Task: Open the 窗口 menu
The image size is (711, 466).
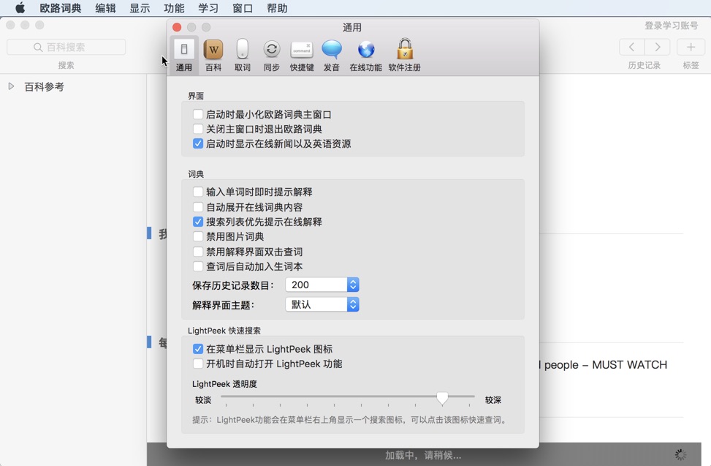Action: click(243, 8)
